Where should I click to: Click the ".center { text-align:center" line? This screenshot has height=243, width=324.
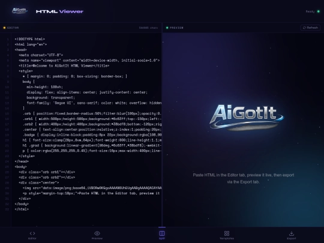pos(92,130)
